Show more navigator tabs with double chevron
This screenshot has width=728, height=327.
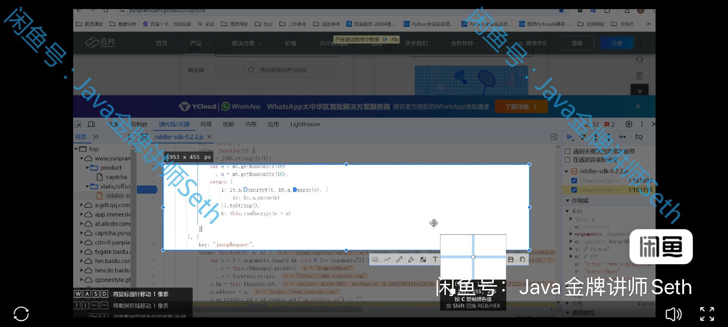96,137
